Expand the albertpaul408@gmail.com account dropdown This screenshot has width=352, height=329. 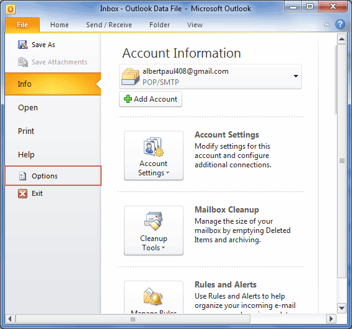click(296, 76)
